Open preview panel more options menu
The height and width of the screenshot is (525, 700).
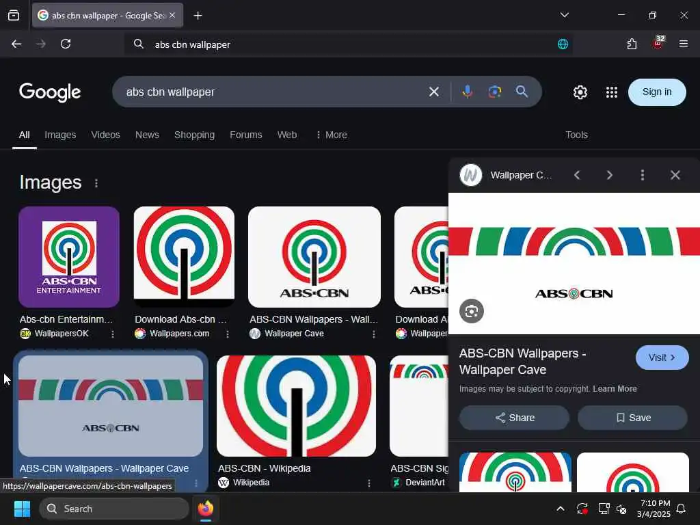pyautogui.click(x=643, y=175)
